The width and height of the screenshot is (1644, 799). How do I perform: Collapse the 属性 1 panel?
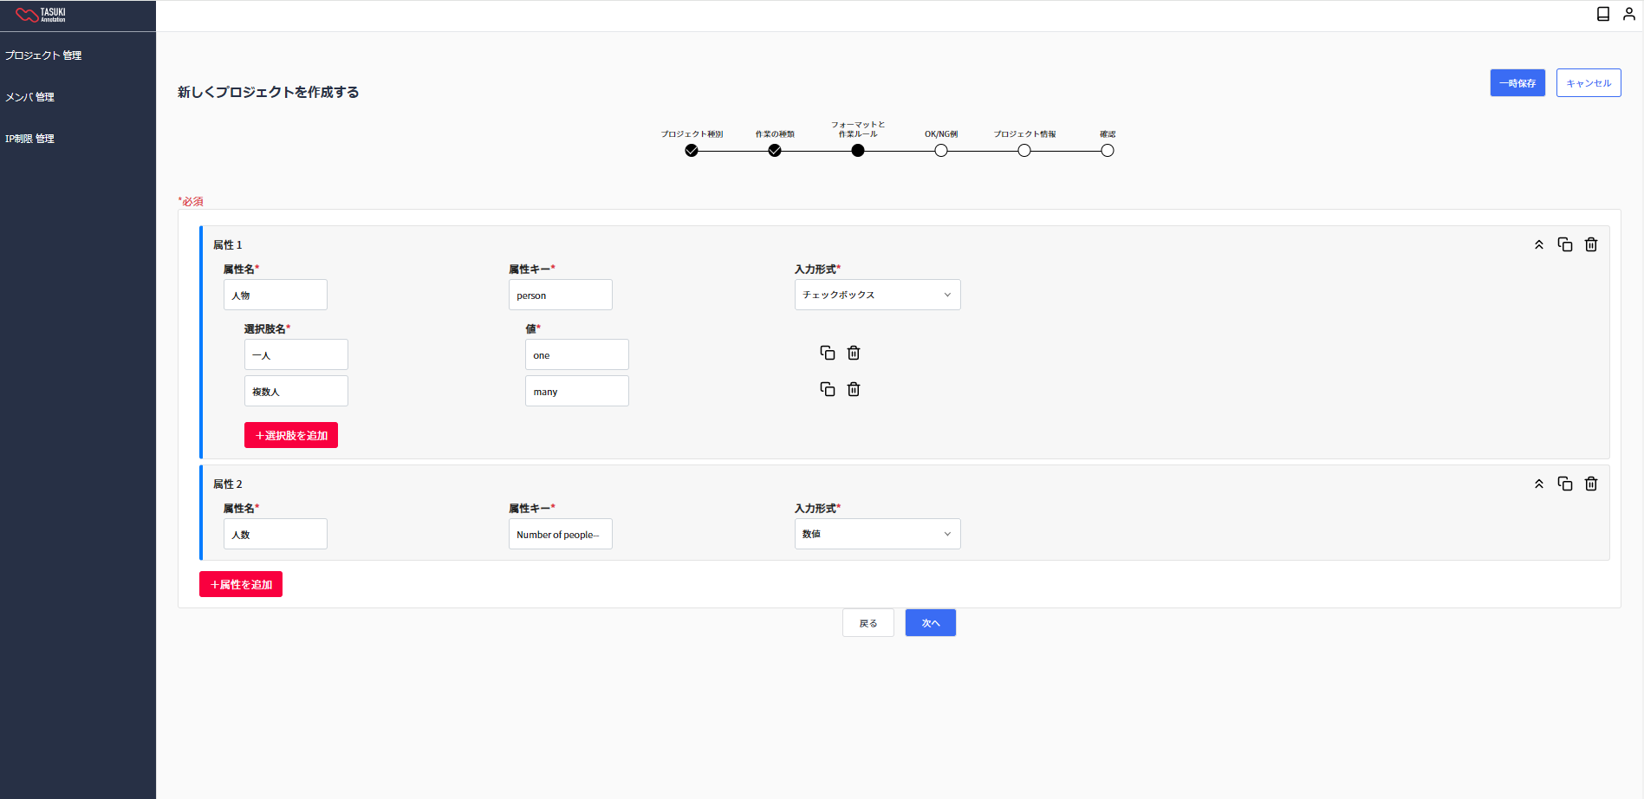click(1539, 245)
